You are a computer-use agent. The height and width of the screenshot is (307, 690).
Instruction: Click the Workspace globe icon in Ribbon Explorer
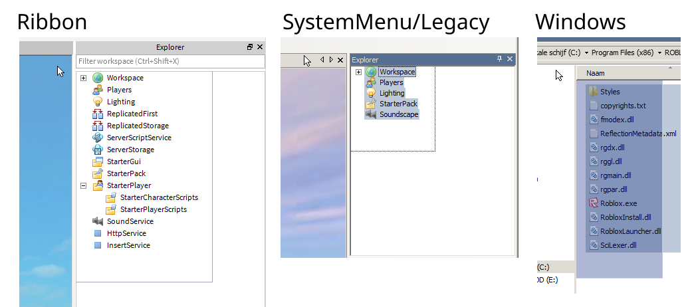point(98,78)
